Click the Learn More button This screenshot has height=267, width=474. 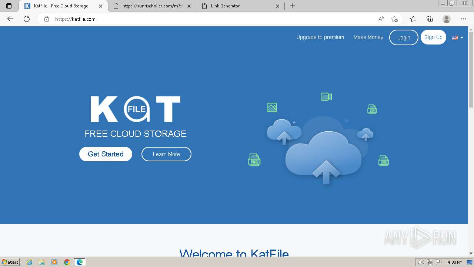(x=166, y=154)
